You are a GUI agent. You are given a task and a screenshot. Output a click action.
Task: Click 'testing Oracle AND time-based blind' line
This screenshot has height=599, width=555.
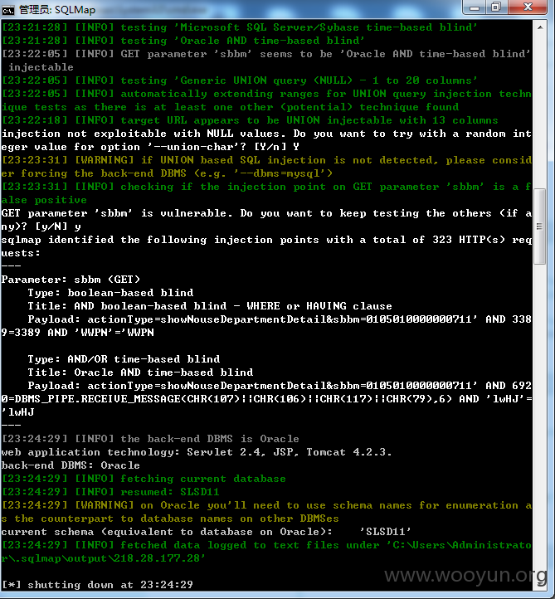click(x=183, y=41)
